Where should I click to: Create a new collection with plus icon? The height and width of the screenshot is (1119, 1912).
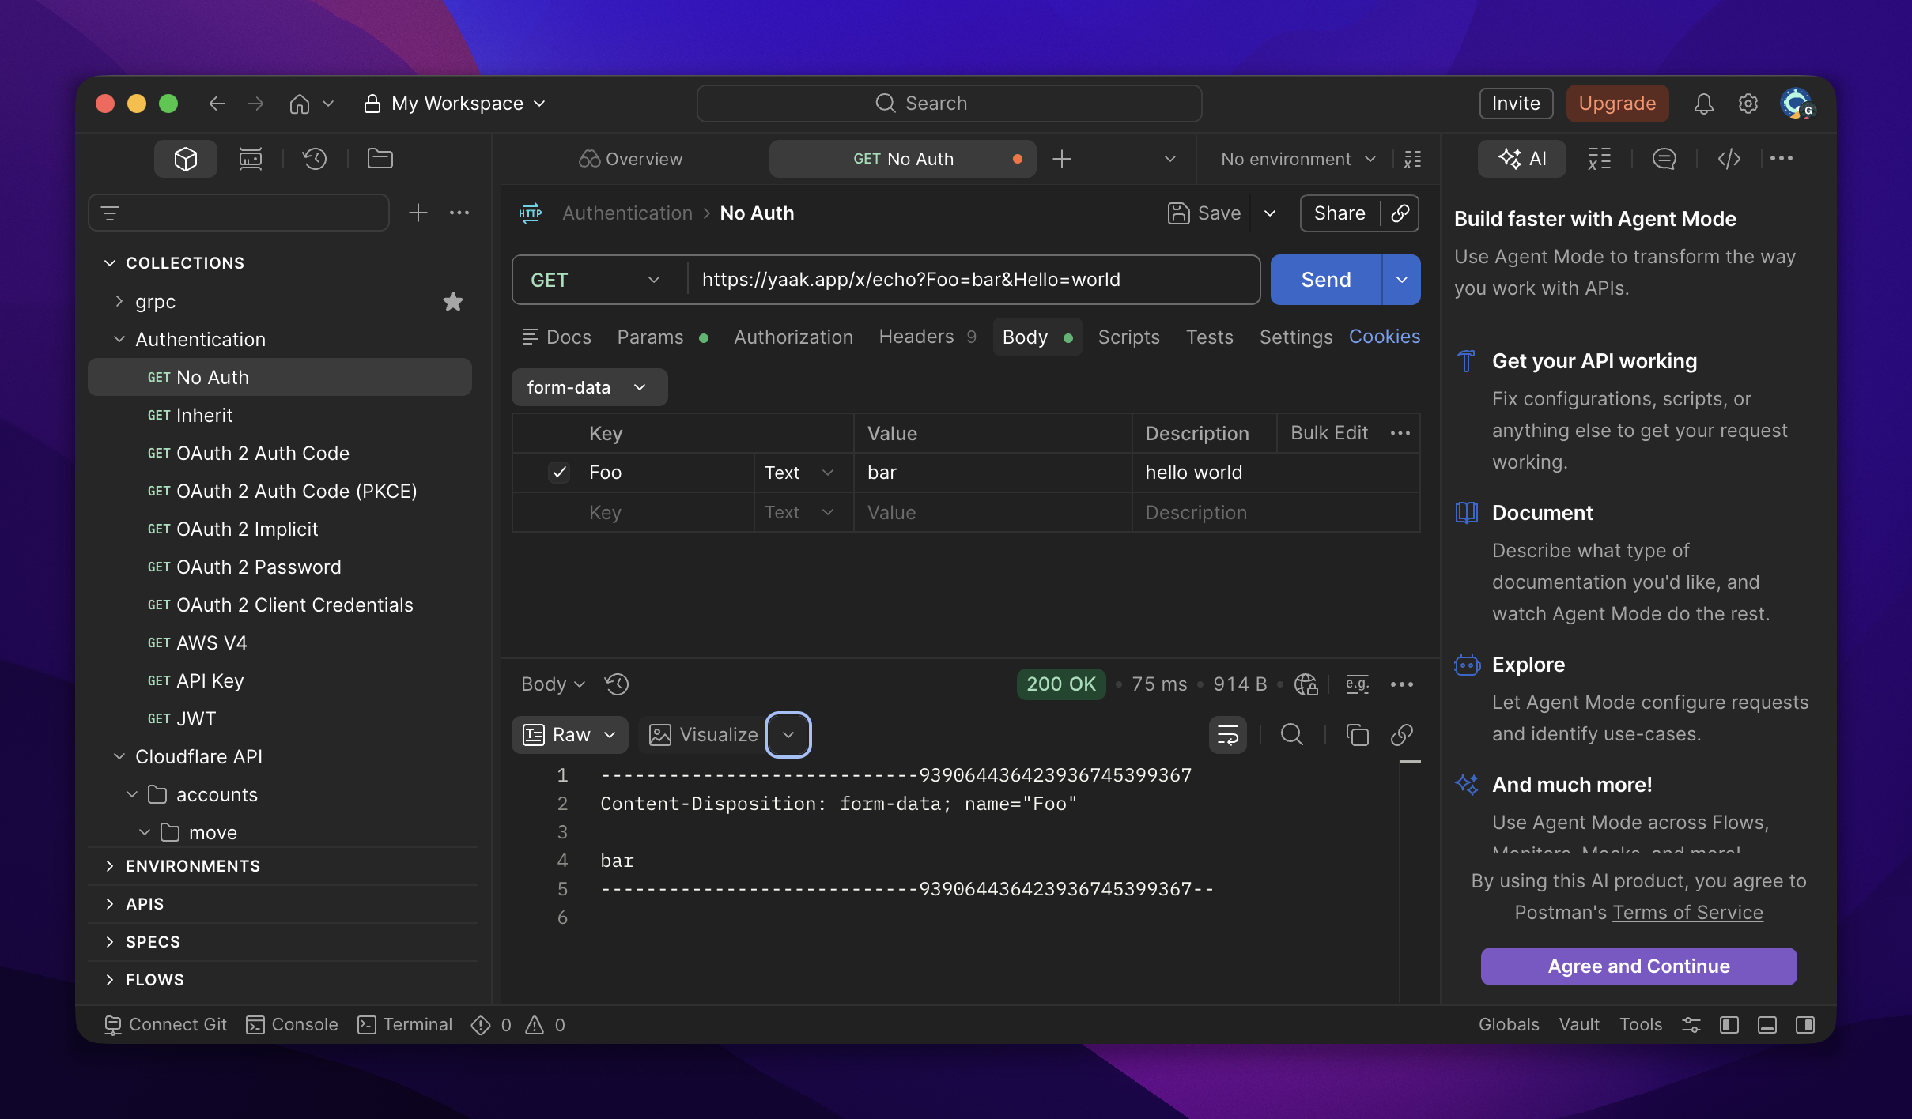(x=418, y=213)
